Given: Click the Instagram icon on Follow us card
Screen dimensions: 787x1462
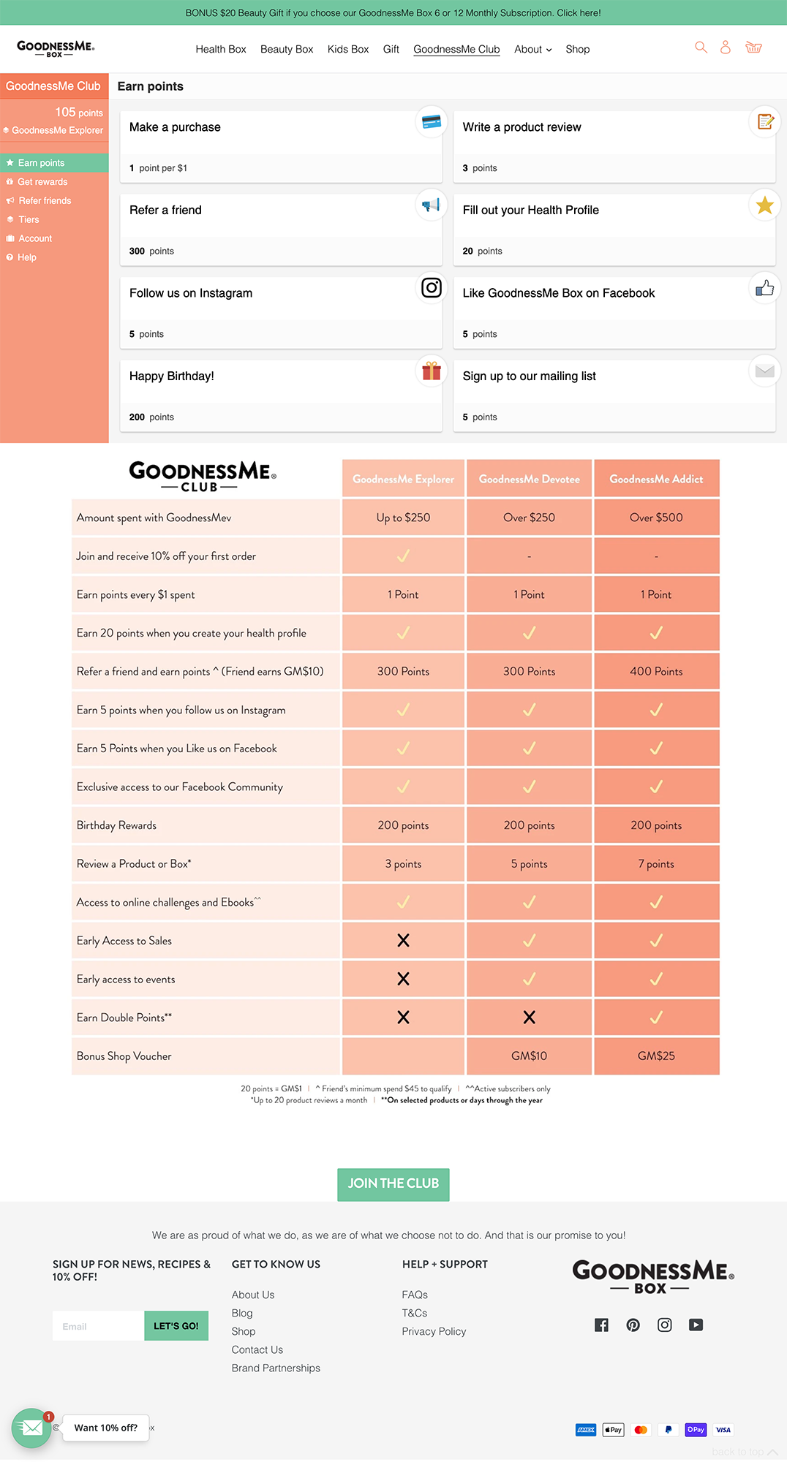Looking at the screenshot, I should (x=432, y=287).
